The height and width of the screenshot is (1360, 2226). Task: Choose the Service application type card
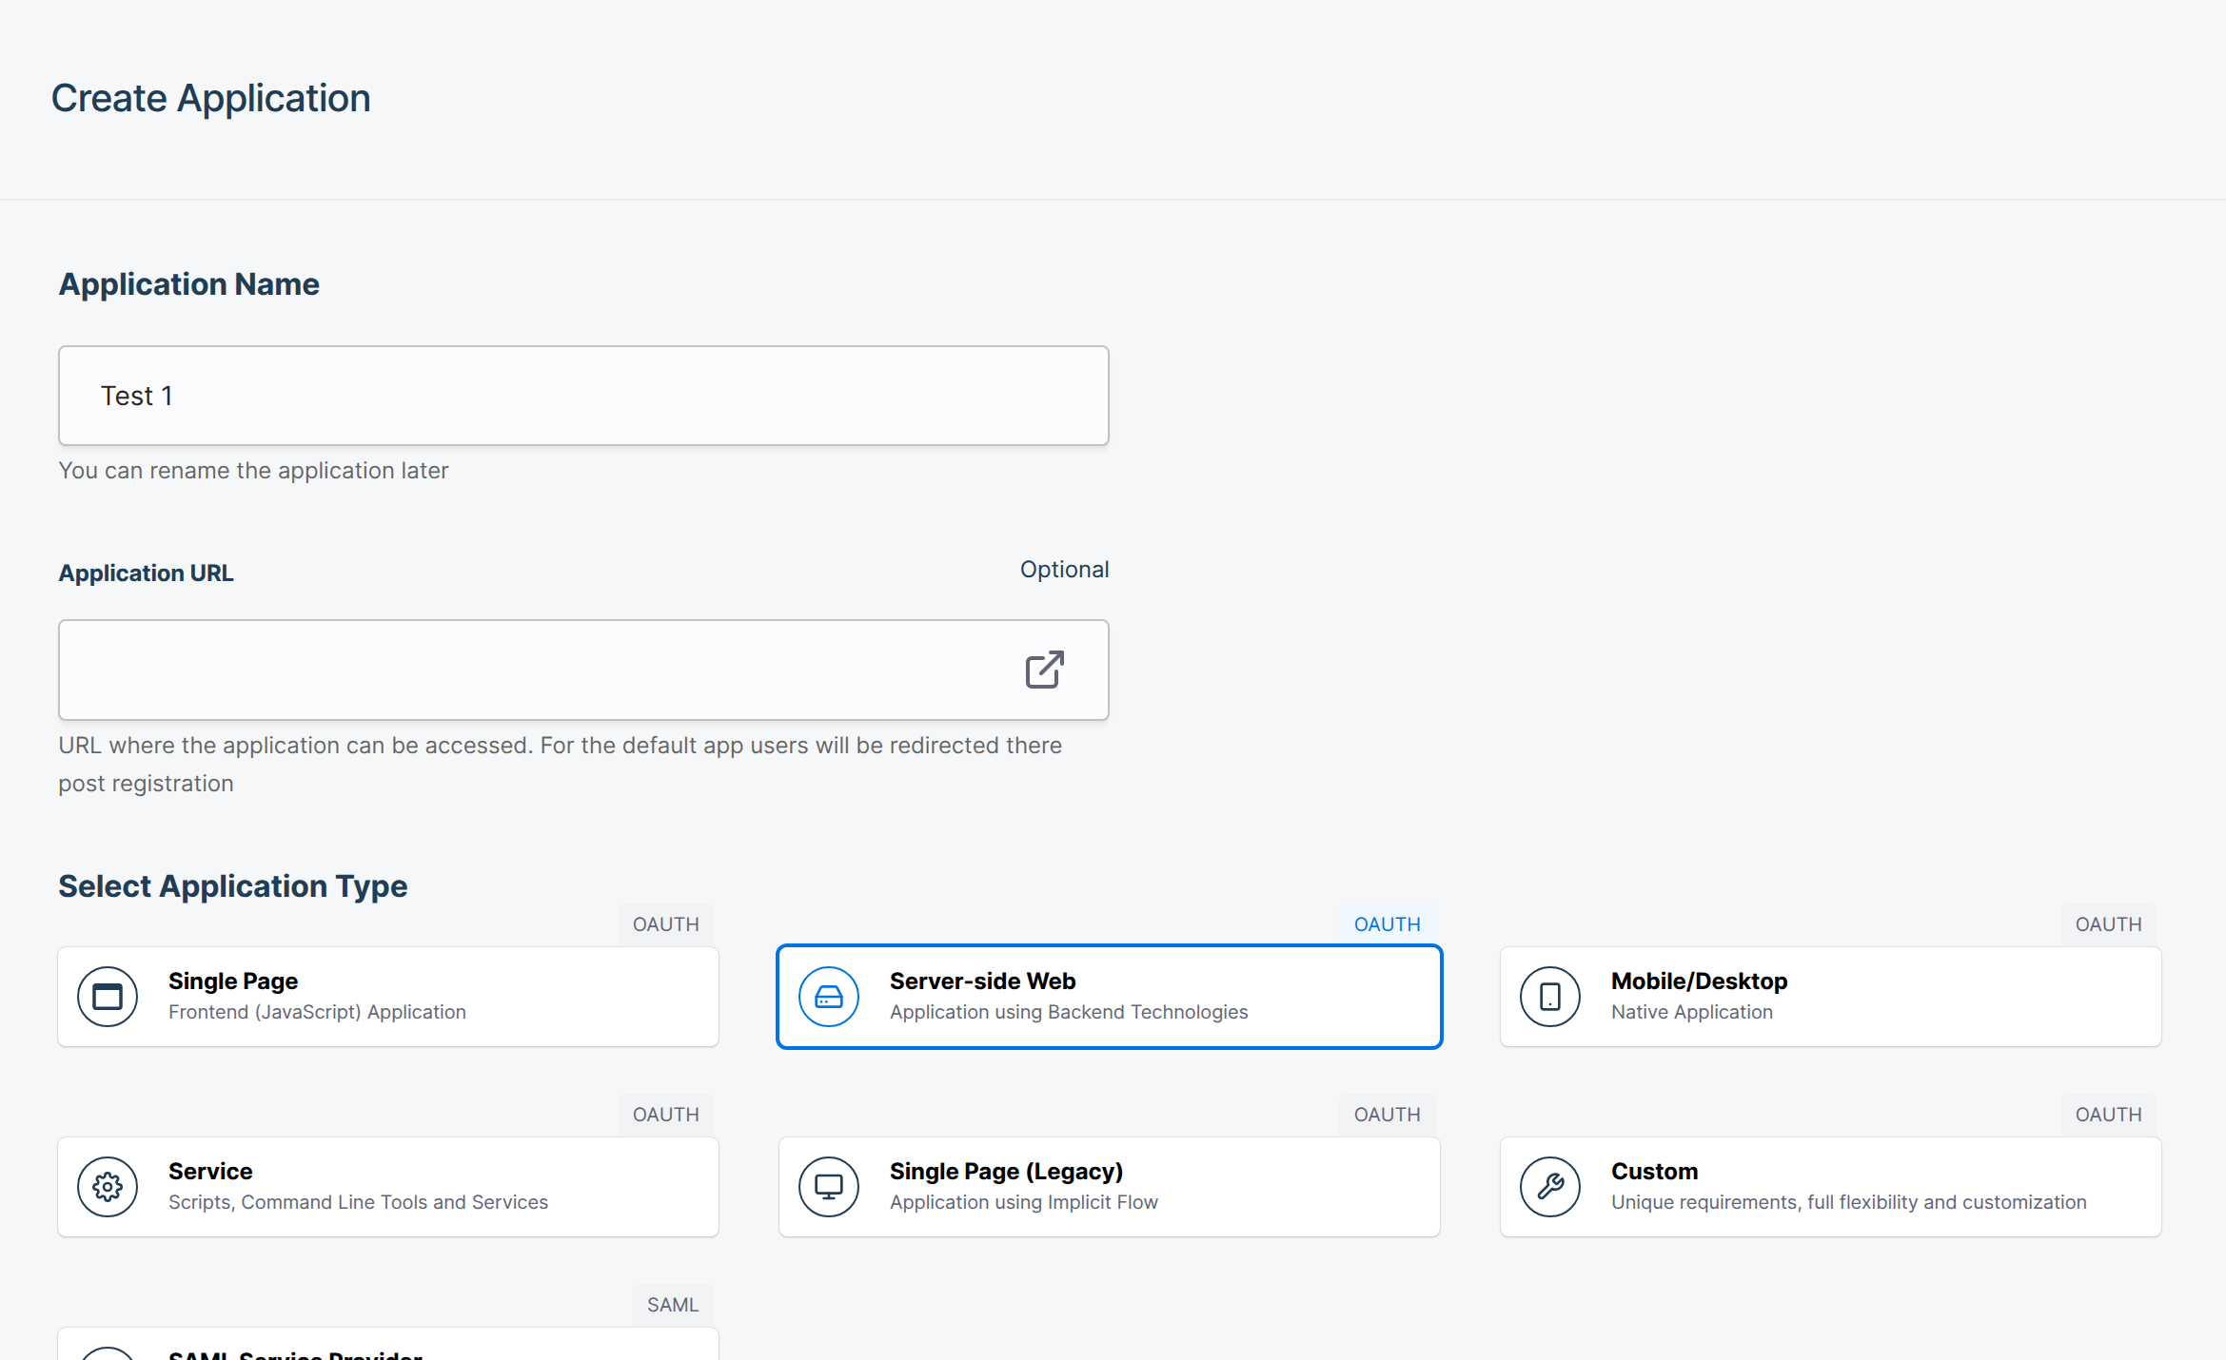click(x=388, y=1187)
